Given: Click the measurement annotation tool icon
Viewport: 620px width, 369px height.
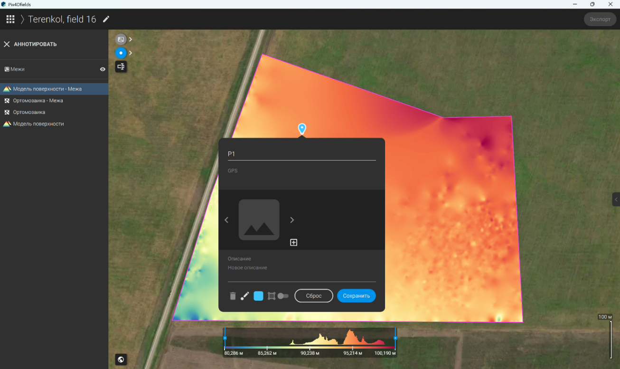Looking at the screenshot, I should [x=121, y=66].
